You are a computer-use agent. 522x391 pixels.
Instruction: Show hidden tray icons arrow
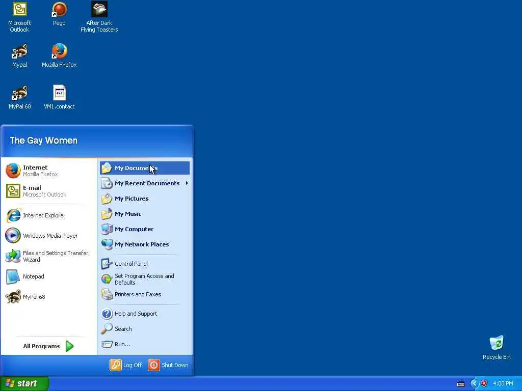(x=474, y=384)
